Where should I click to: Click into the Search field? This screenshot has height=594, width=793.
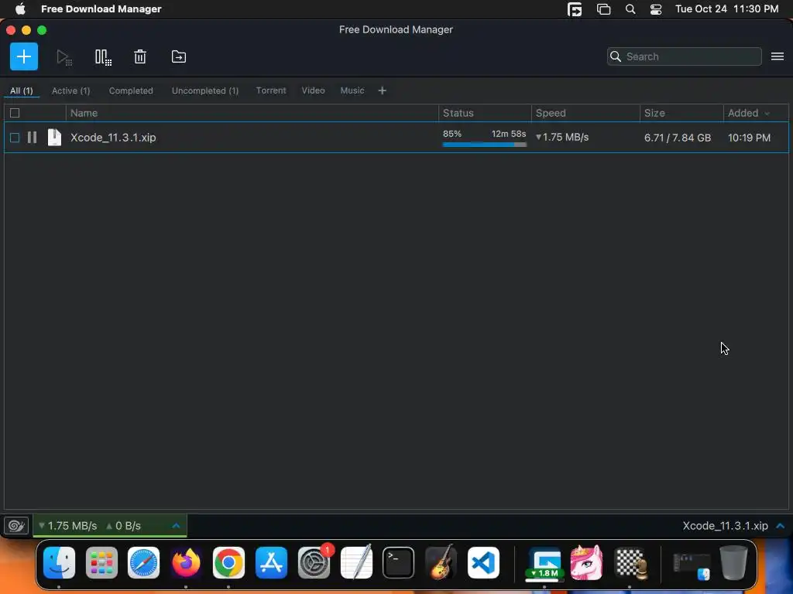click(x=685, y=56)
